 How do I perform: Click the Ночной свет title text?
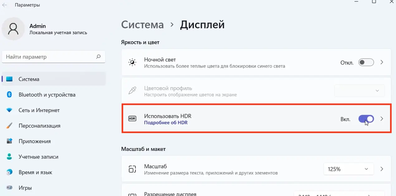point(160,60)
